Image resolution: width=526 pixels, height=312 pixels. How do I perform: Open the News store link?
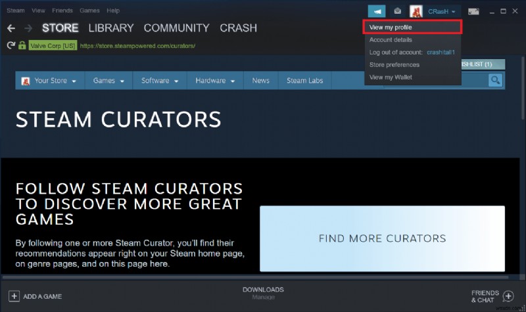[x=260, y=80]
